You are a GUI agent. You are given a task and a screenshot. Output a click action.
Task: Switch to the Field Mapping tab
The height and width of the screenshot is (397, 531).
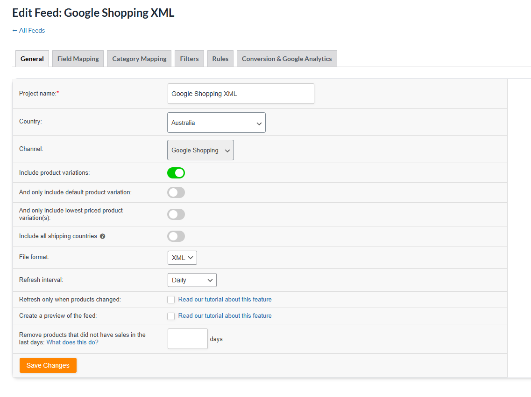78,59
